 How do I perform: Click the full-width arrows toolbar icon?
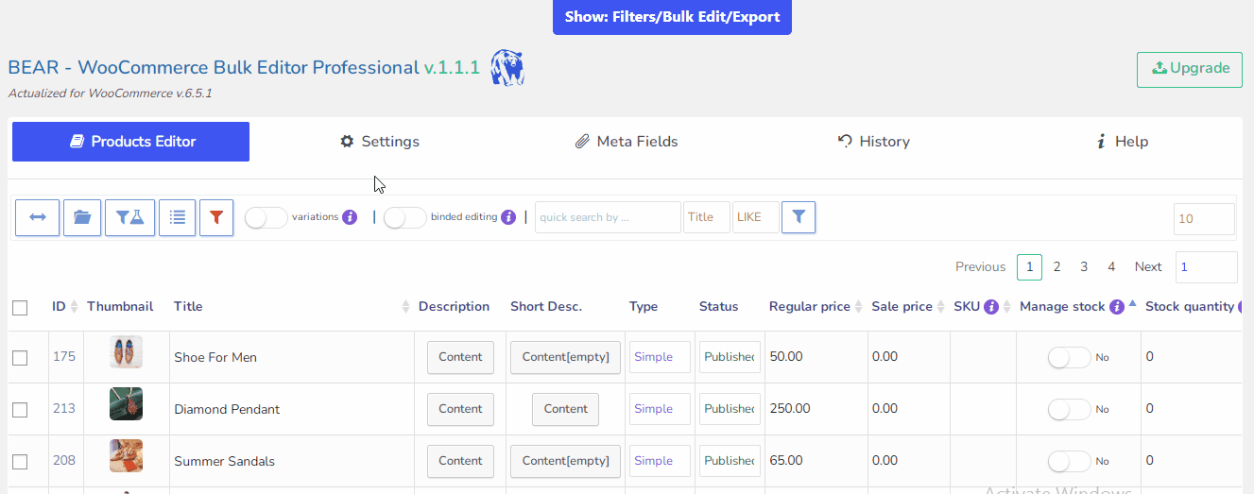pyautogui.click(x=38, y=217)
